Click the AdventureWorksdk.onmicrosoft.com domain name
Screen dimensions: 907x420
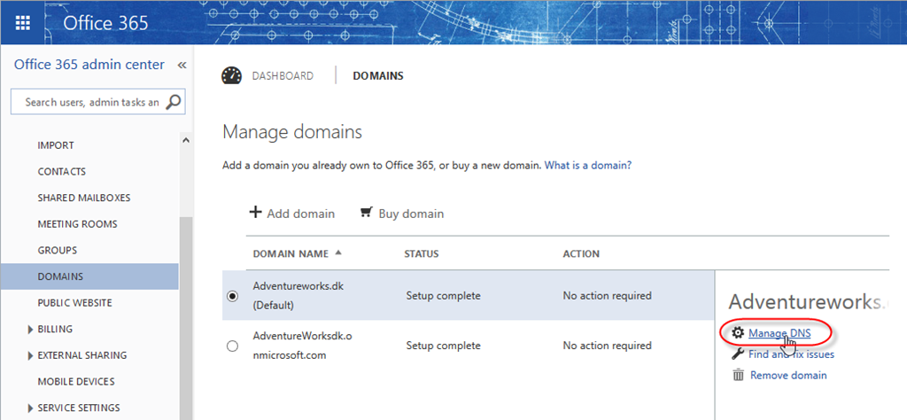click(x=302, y=346)
